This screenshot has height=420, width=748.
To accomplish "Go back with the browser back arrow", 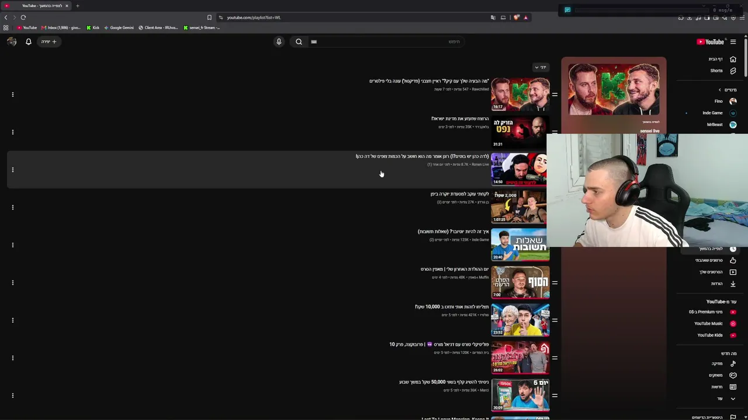I will pos(6,17).
